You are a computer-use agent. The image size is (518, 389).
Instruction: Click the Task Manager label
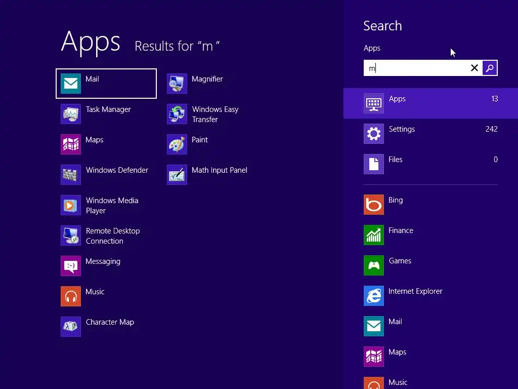pyautogui.click(x=108, y=109)
